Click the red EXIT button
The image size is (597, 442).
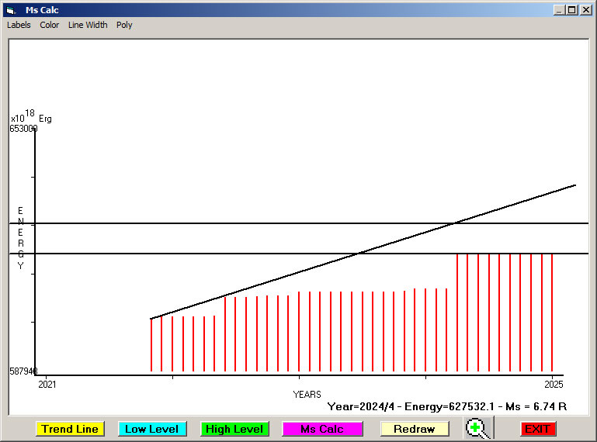coord(537,429)
